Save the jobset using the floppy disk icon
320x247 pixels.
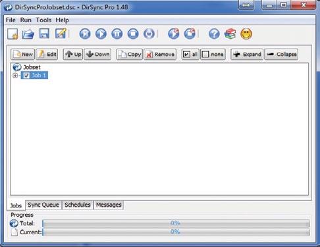click(x=44, y=34)
